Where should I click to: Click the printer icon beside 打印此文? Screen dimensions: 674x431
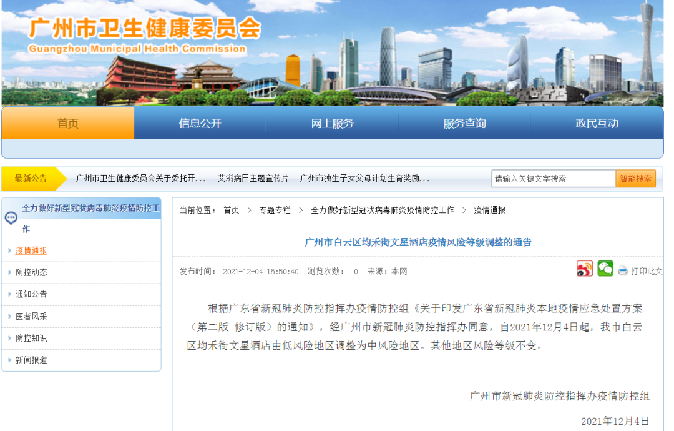click(622, 269)
